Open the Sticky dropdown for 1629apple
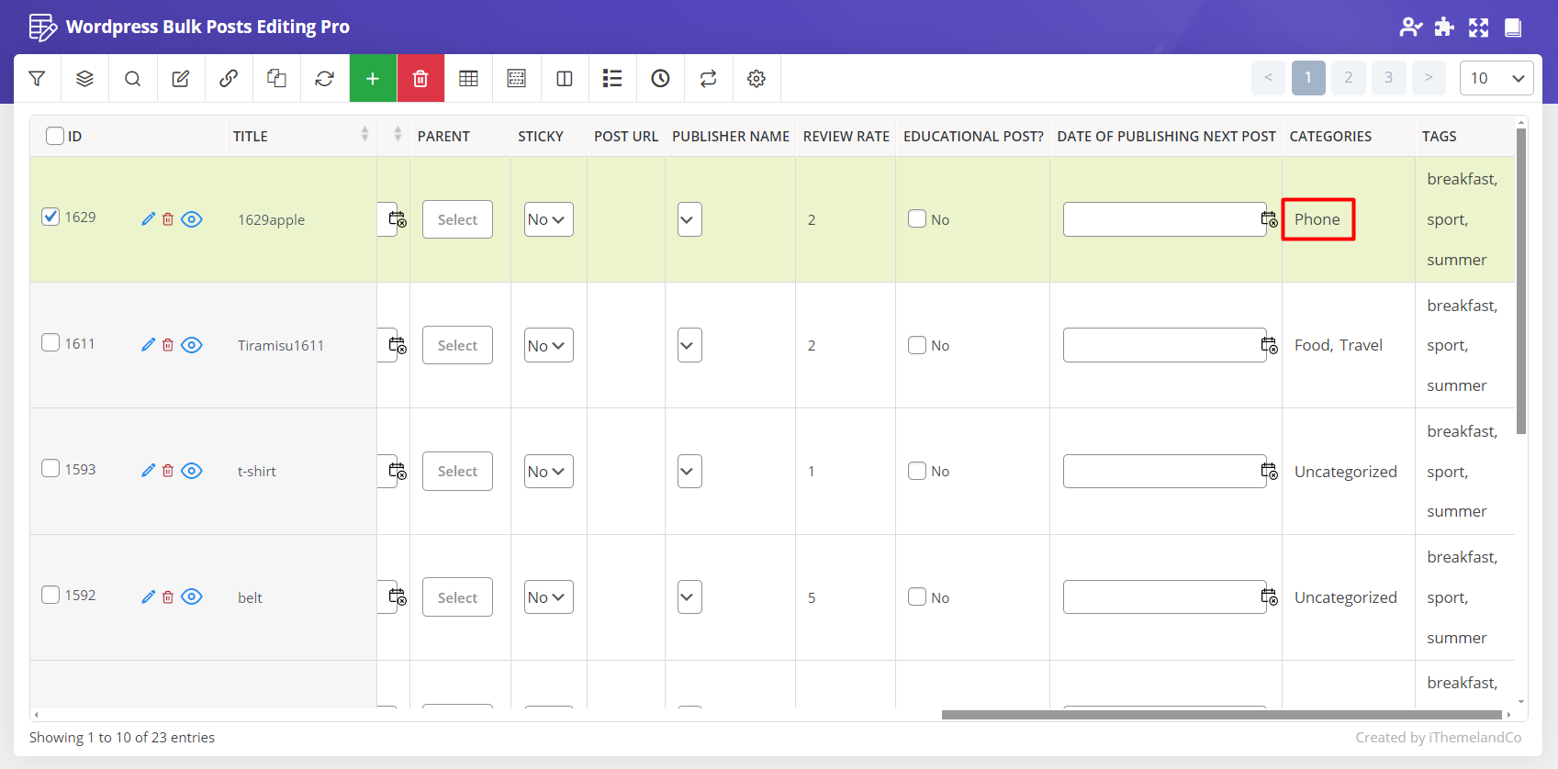 tap(548, 219)
